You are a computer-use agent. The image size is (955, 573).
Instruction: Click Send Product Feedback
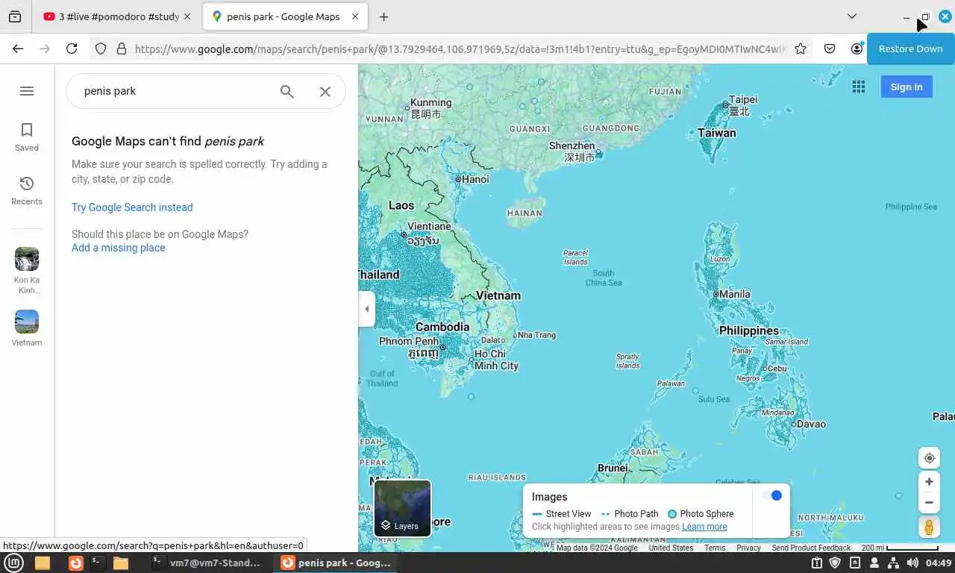coord(811,548)
